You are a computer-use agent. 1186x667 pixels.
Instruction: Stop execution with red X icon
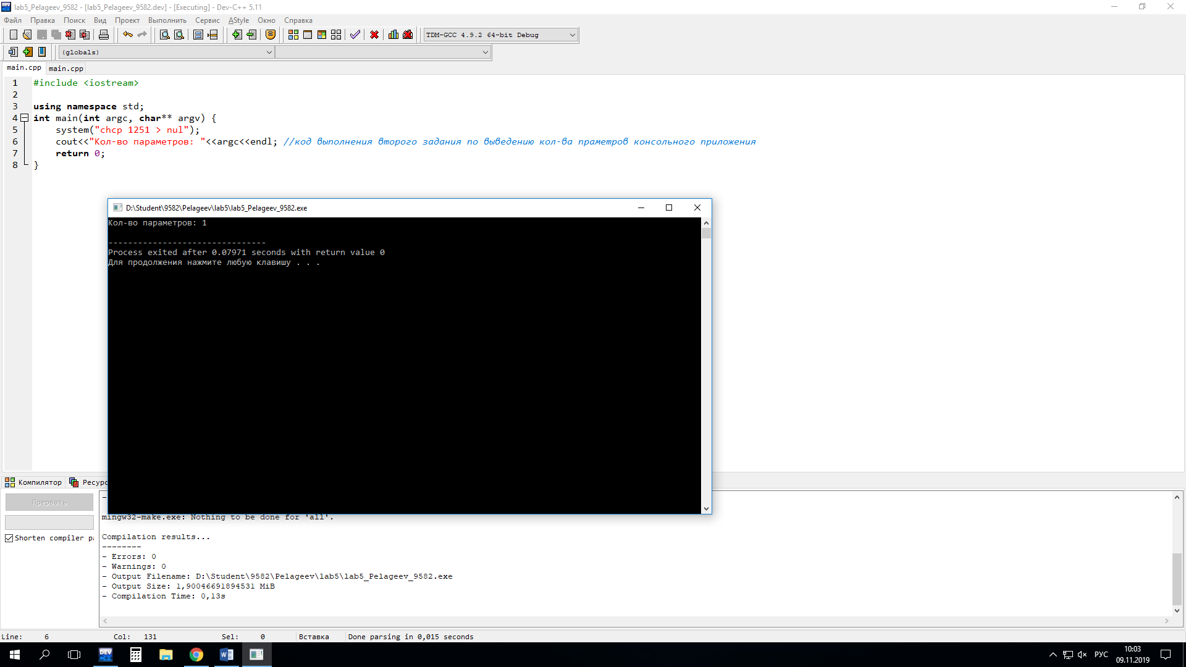[x=374, y=35]
